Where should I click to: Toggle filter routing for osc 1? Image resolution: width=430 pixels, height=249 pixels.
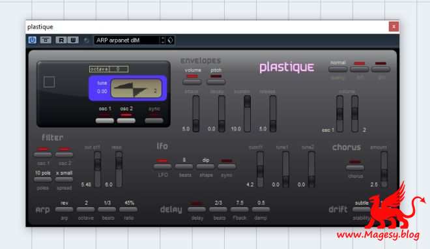(43, 154)
